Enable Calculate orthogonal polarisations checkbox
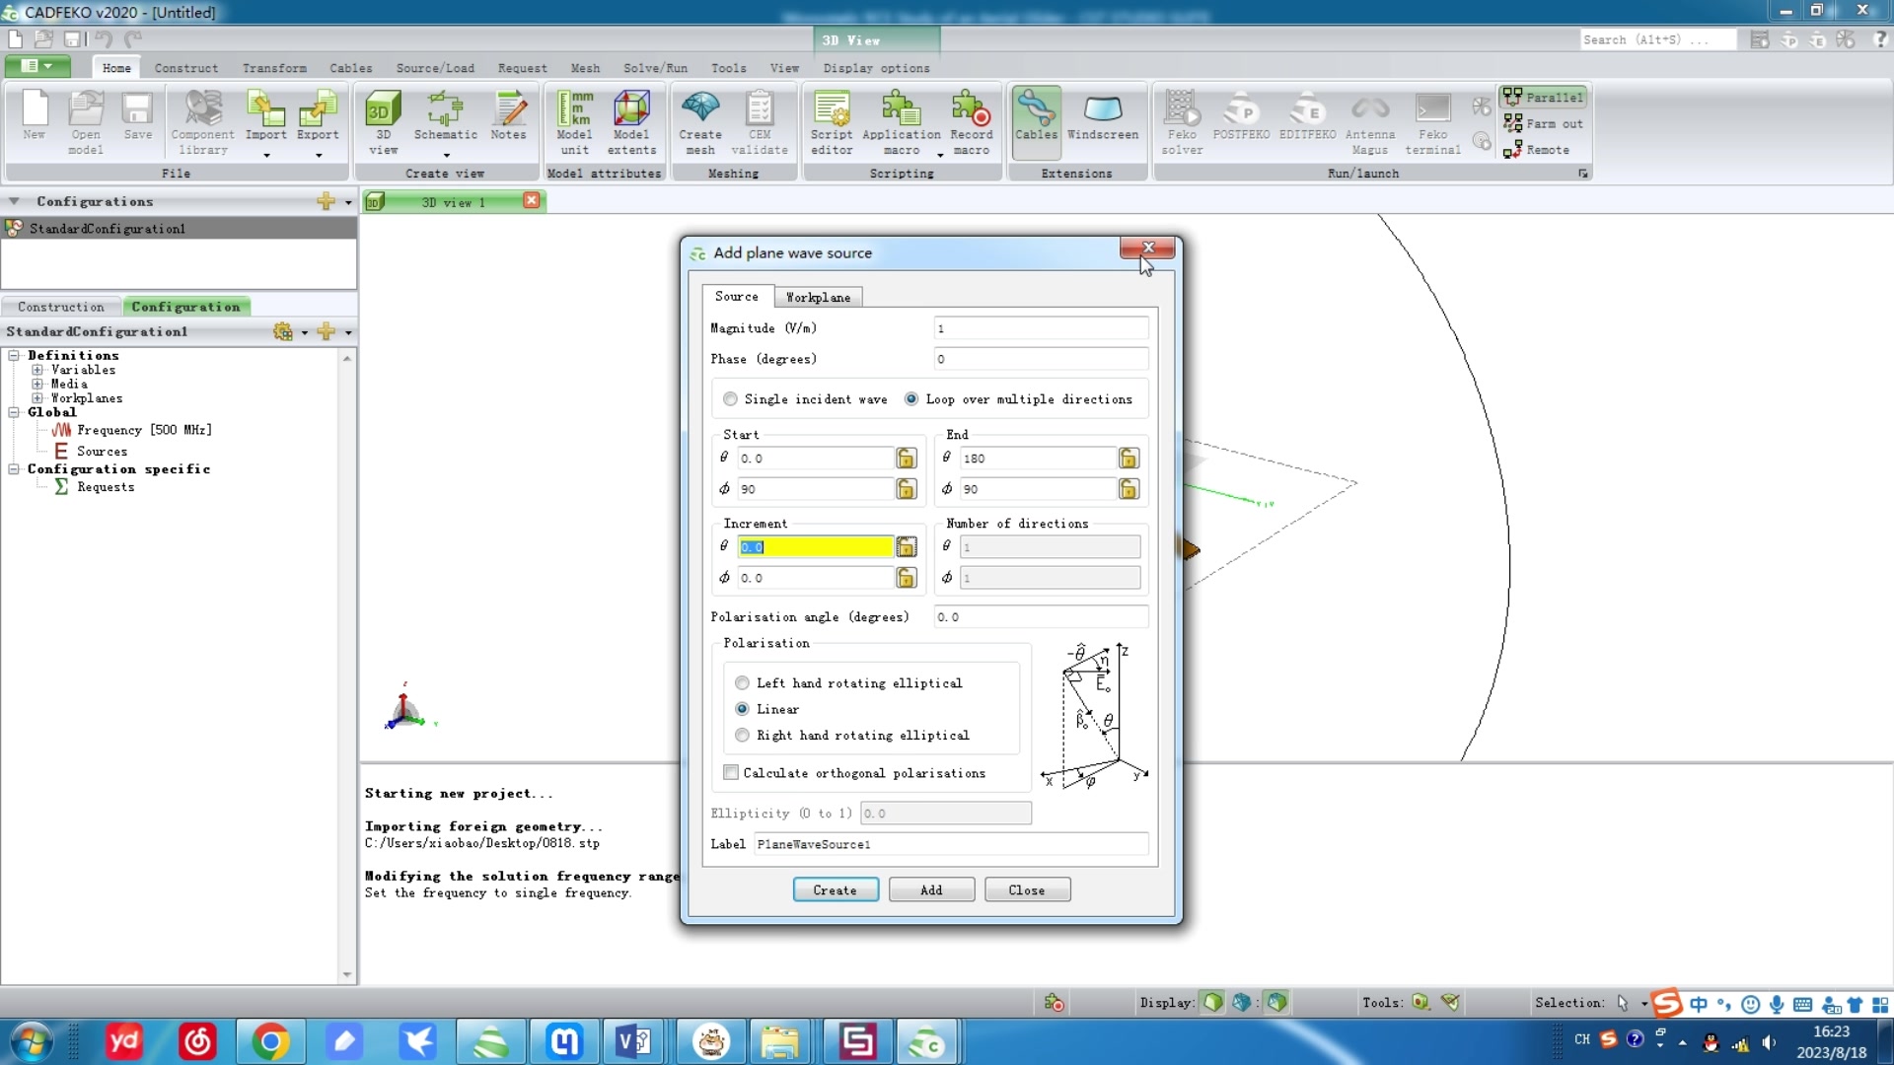The height and width of the screenshot is (1065, 1894). (730, 772)
